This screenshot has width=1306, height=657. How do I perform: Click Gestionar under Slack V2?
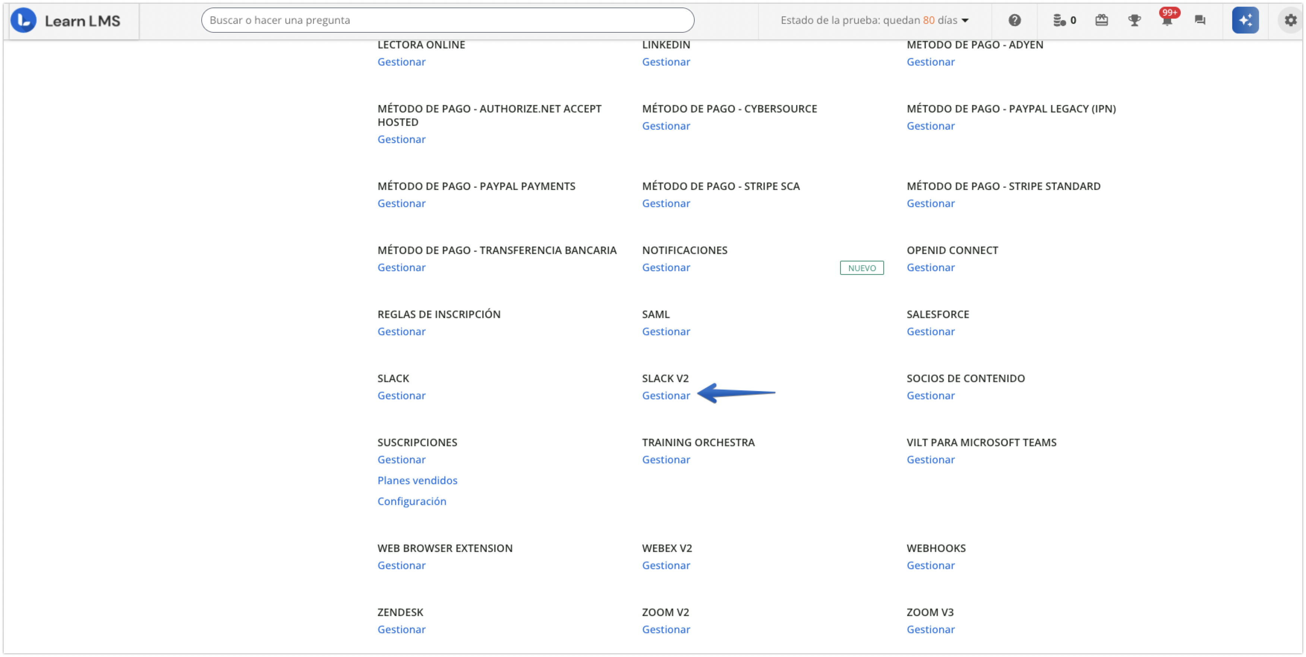click(x=666, y=396)
